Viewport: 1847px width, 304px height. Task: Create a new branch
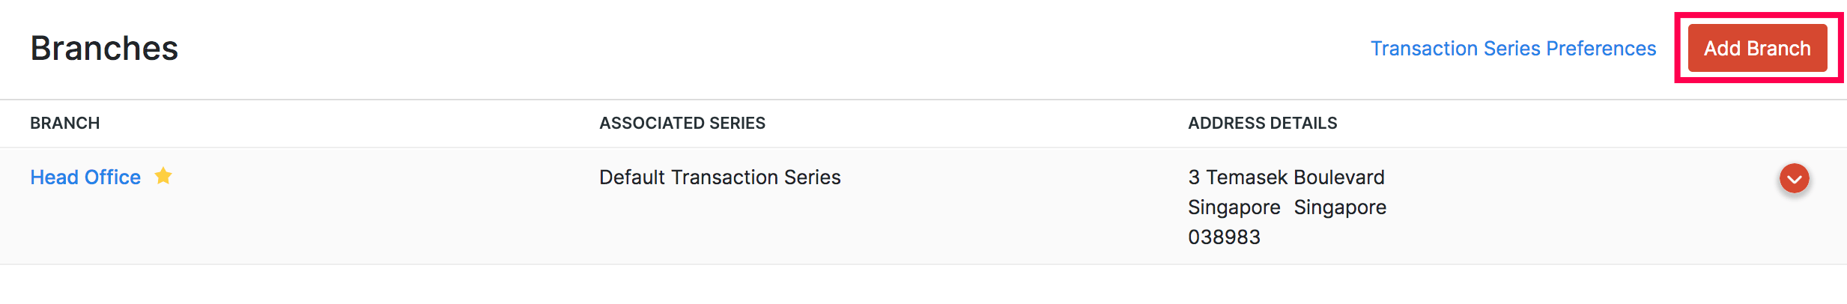(x=1756, y=49)
